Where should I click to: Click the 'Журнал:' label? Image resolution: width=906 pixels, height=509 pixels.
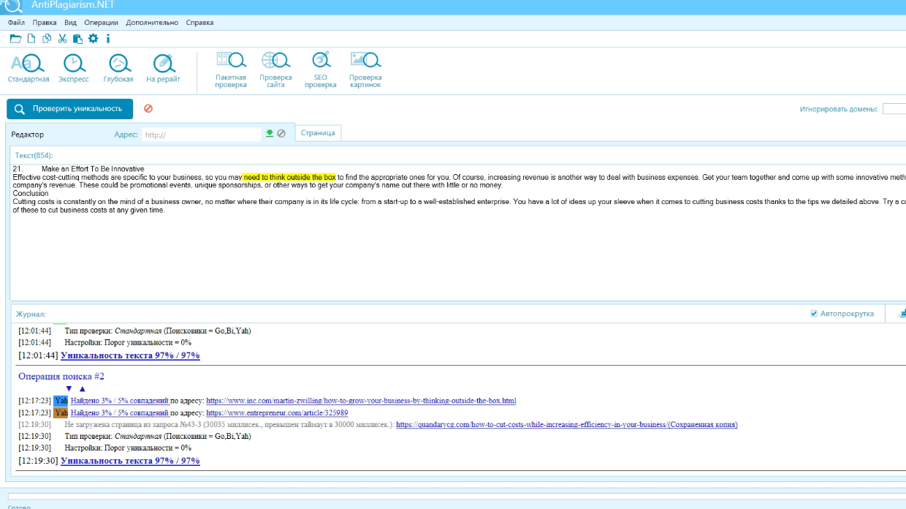point(31,314)
